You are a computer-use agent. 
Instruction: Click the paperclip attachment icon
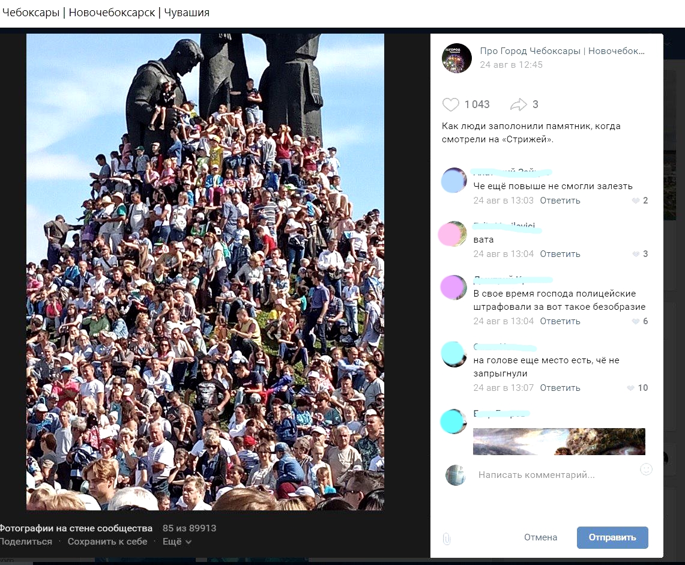[447, 539]
